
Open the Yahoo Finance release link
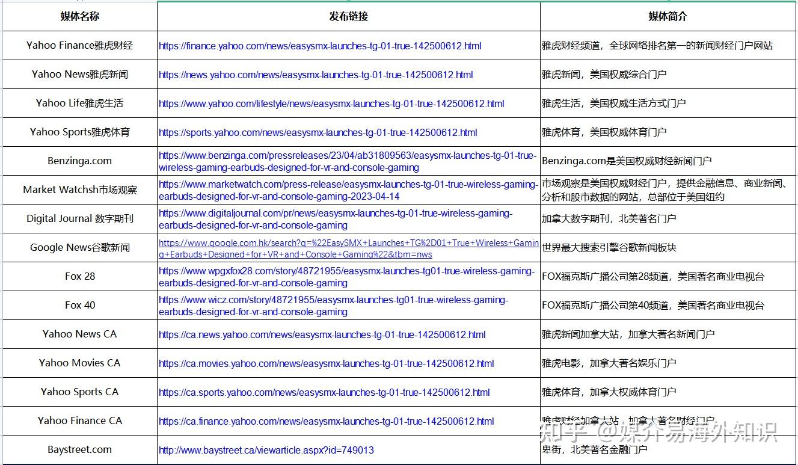tap(320, 46)
